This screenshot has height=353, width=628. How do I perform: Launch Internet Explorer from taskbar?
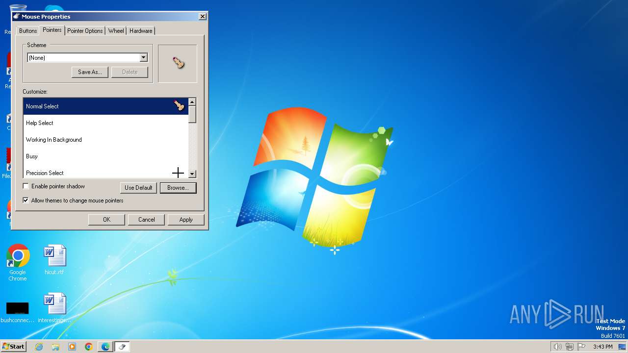pyautogui.click(x=39, y=347)
